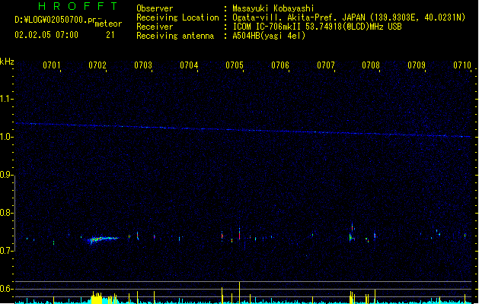
Task: Click the meteor count label
Action: pyautogui.click(x=108, y=24)
